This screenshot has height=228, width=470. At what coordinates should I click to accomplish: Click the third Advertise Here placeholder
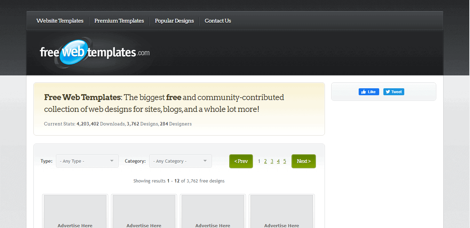213,211
